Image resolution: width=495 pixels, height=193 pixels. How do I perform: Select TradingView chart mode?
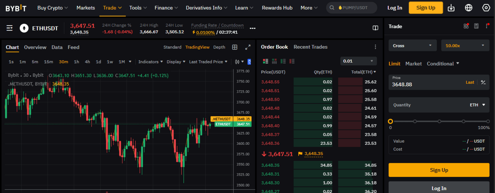pos(198,47)
